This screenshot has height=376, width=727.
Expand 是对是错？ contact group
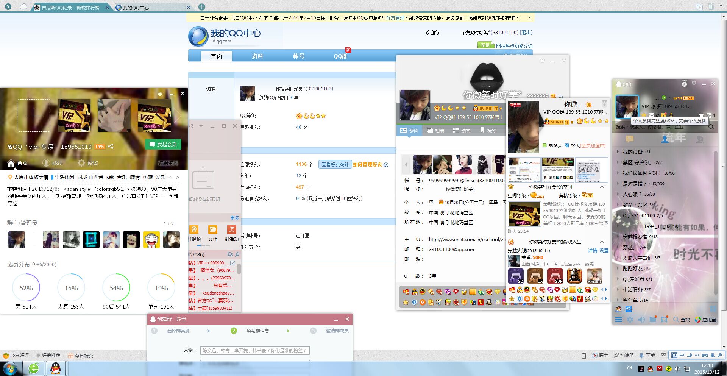(x=618, y=183)
